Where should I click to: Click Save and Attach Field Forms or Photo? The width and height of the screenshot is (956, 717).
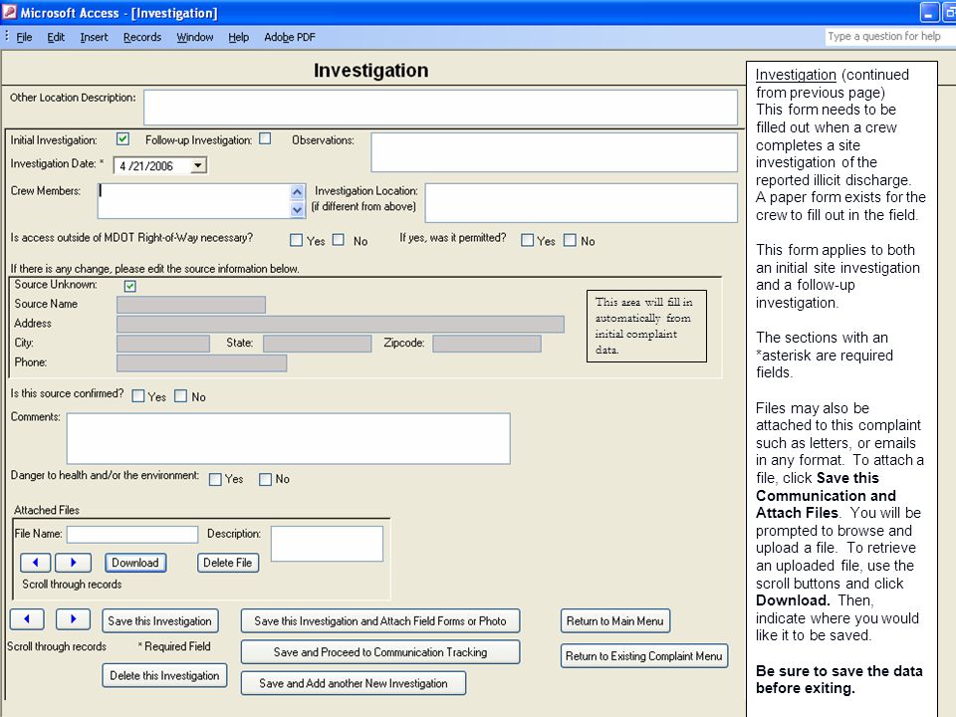[x=380, y=620]
